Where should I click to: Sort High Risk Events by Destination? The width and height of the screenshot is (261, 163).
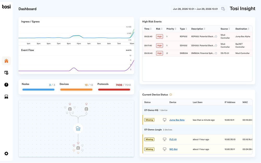[x=242, y=29]
